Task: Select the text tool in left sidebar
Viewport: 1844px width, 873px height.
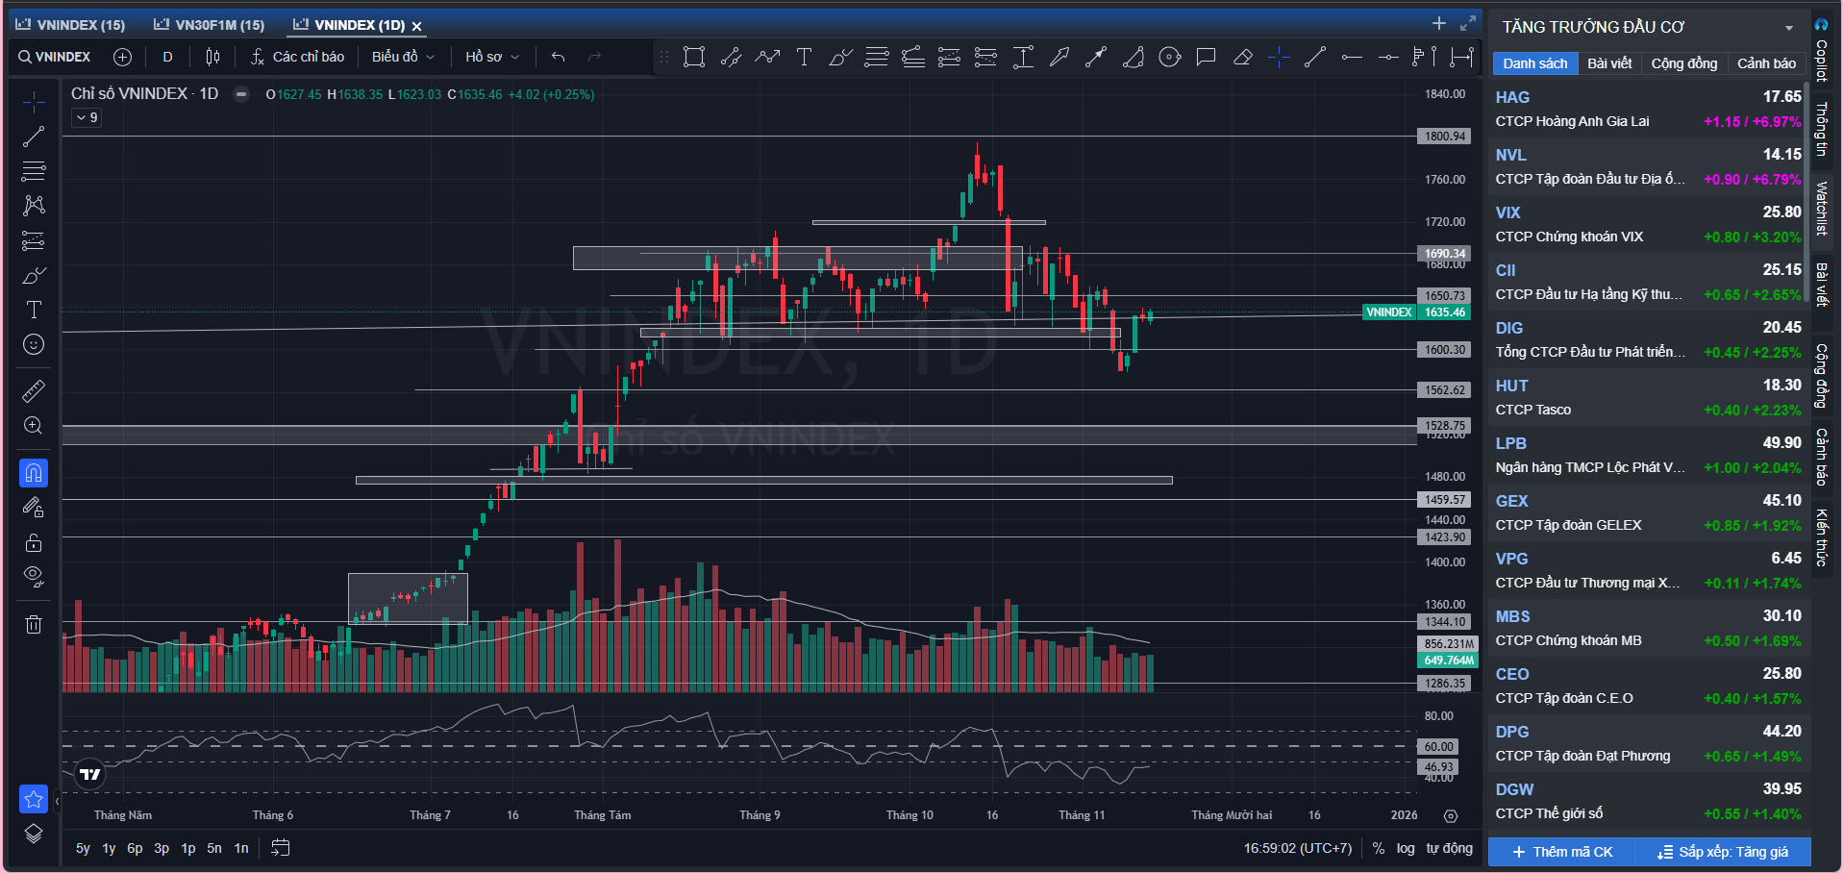Action: [34, 310]
